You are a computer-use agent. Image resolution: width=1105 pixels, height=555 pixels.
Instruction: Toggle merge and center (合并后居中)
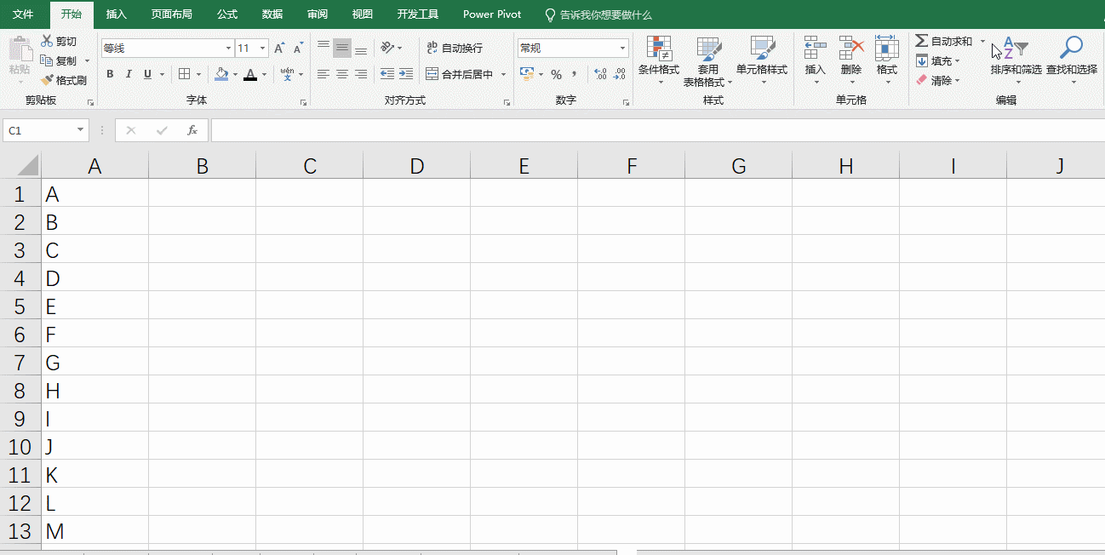tap(460, 74)
